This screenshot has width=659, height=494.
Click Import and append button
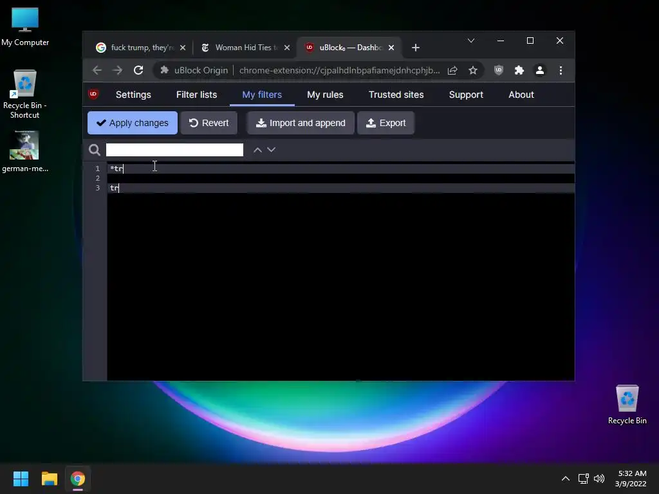tap(301, 123)
